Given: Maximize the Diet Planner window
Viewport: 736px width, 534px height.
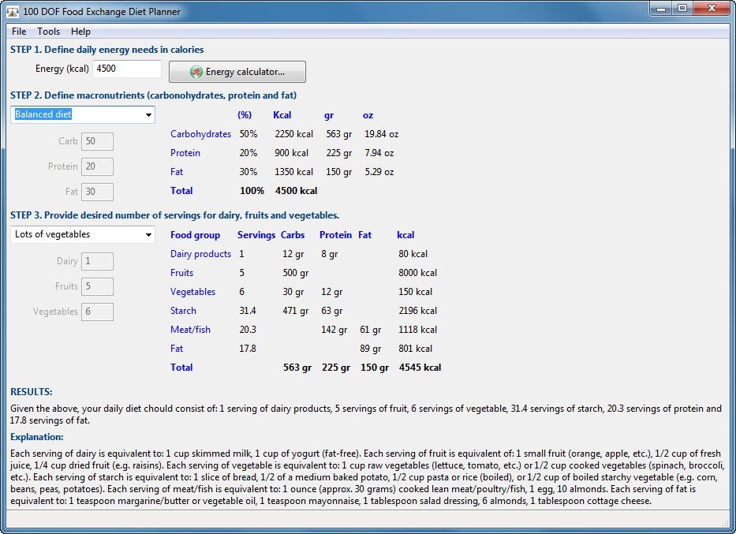Looking at the screenshot, I should [x=682, y=9].
